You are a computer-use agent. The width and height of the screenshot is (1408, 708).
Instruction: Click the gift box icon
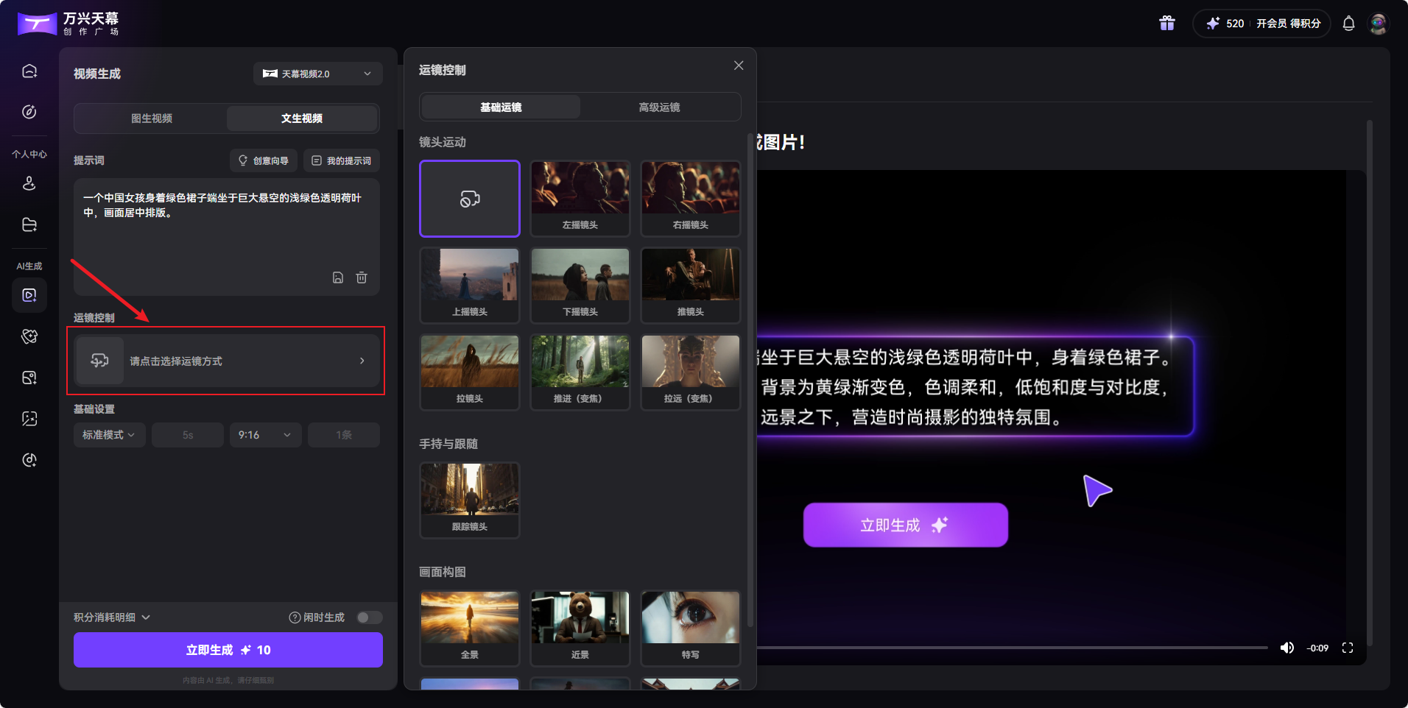[x=1167, y=24]
